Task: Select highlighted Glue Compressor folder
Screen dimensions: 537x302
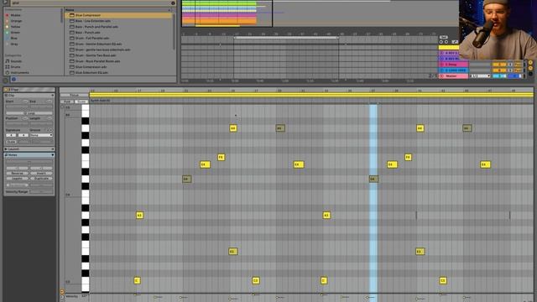Action: point(118,15)
